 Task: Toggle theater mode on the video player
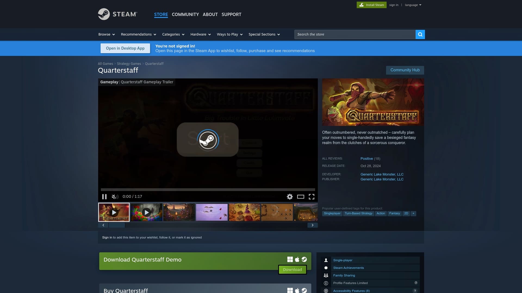tap(300, 196)
